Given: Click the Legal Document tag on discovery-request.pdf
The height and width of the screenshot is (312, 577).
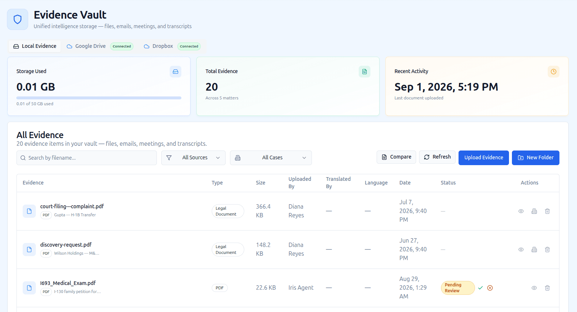Looking at the screenshot, I should [x=228, y=250].
